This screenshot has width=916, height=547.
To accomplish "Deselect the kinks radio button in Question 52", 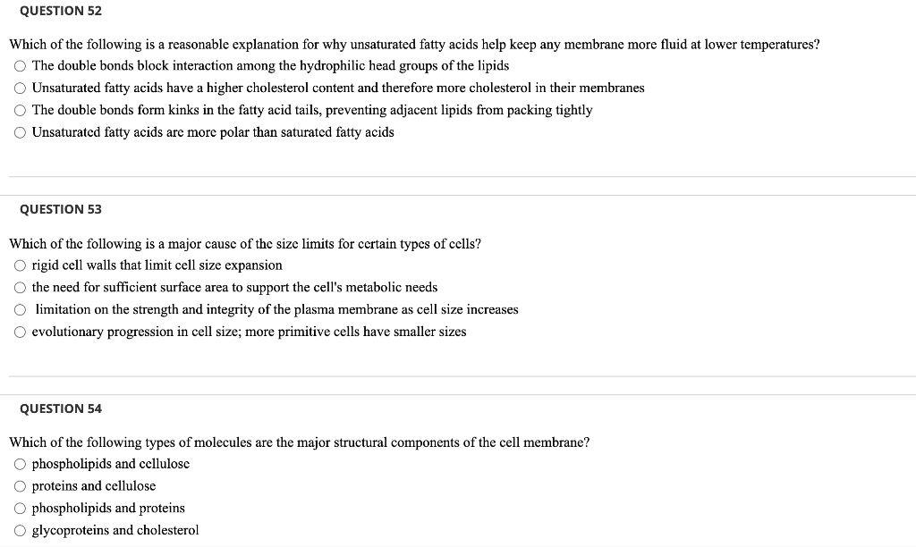I will (x=19, y=110).
